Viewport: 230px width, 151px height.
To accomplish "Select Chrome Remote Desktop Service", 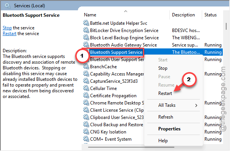I will pos(117,103).
